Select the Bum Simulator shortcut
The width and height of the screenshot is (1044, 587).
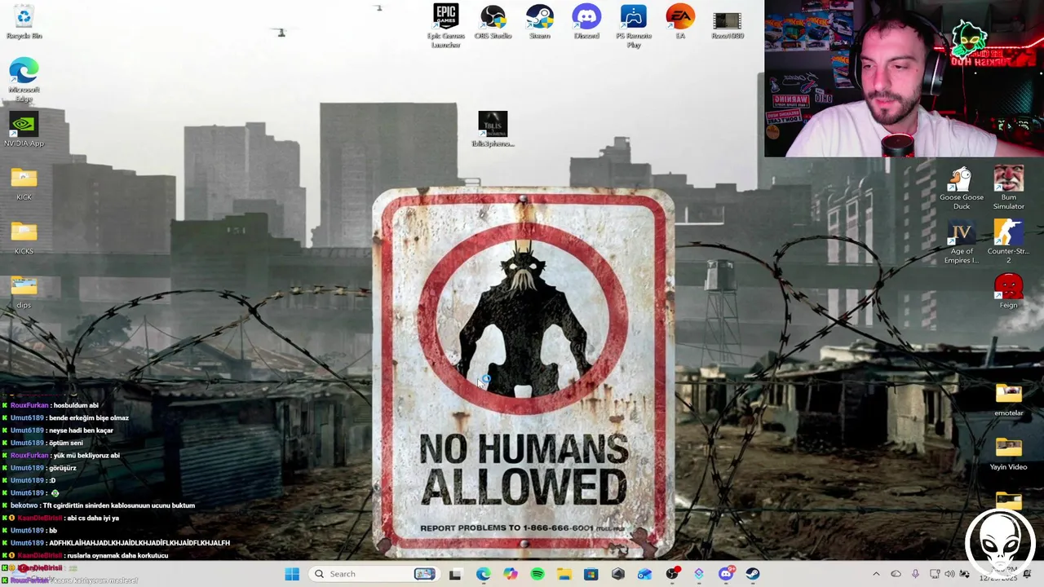[x=1009, y=188]
